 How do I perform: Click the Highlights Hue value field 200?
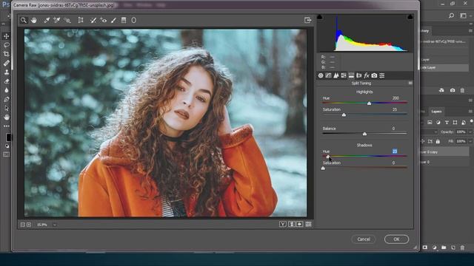395,98
